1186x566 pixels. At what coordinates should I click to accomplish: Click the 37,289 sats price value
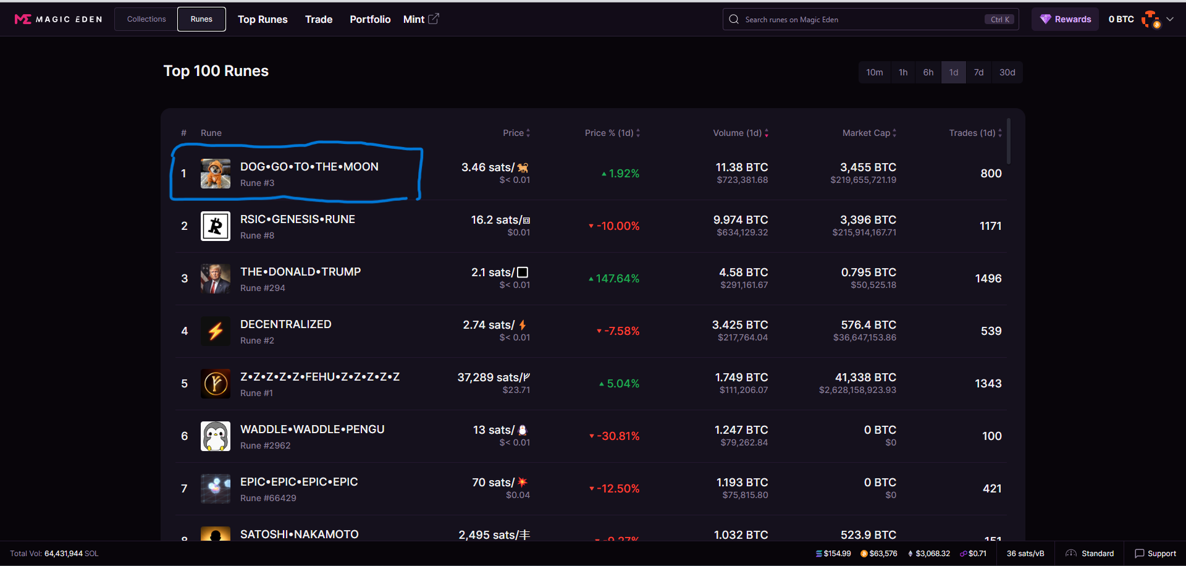pyautogui.click(x=494, y=378)
